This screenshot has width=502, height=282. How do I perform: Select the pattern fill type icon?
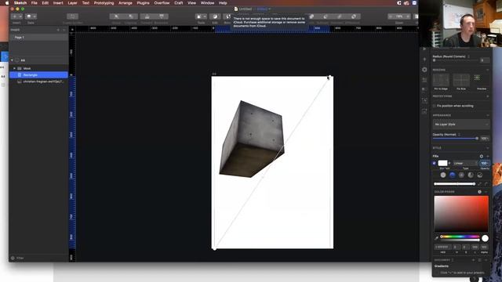(480, 175)
